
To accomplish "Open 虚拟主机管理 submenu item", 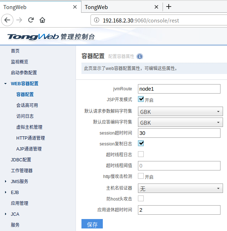I will (x=29, y=127).
